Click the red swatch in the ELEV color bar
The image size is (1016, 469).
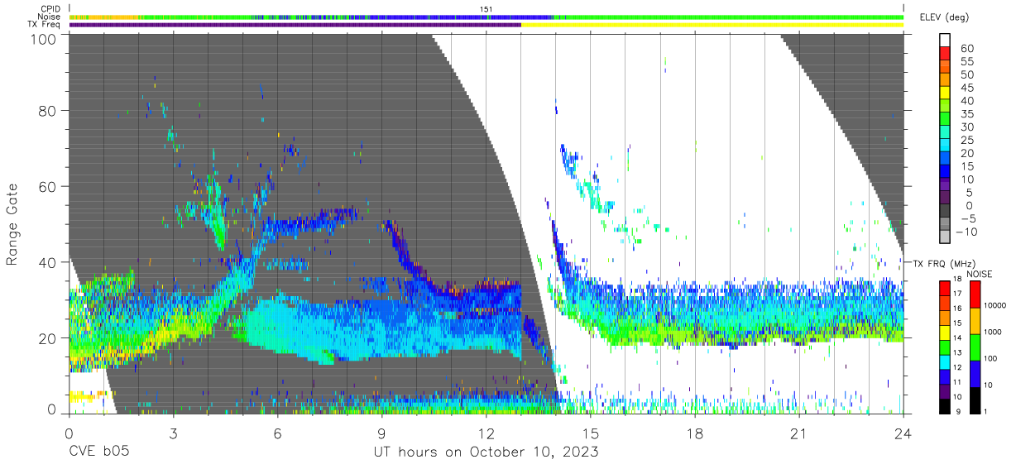point(946,54)
